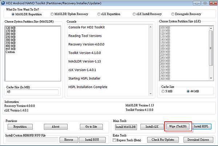Click the console scrollbar up arrow
Image resolution: width=218 pixels, height=146 pixels.
click(150, 27)
